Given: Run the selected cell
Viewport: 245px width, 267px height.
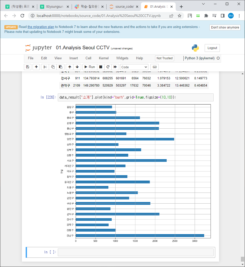Looking at the screenshot, I should click(90, 67).
